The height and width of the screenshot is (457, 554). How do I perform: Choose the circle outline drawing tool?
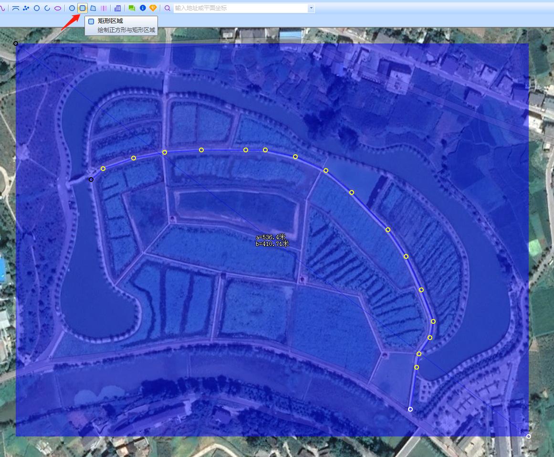[37, 8]
